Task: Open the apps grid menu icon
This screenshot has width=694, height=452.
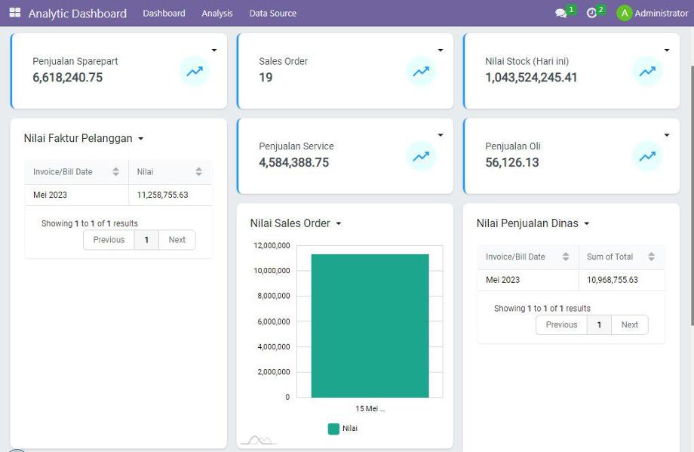Action: 15,13
